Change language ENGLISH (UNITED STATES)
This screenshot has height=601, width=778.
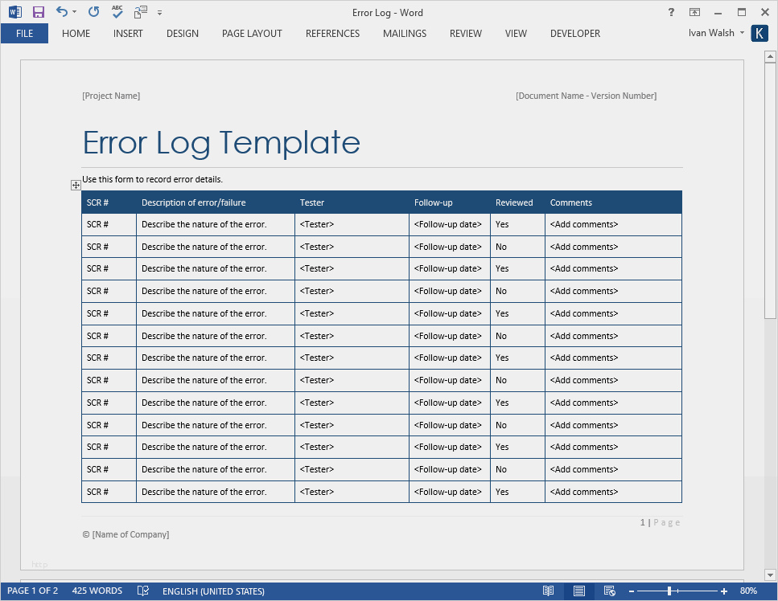[x=213, y=591]
